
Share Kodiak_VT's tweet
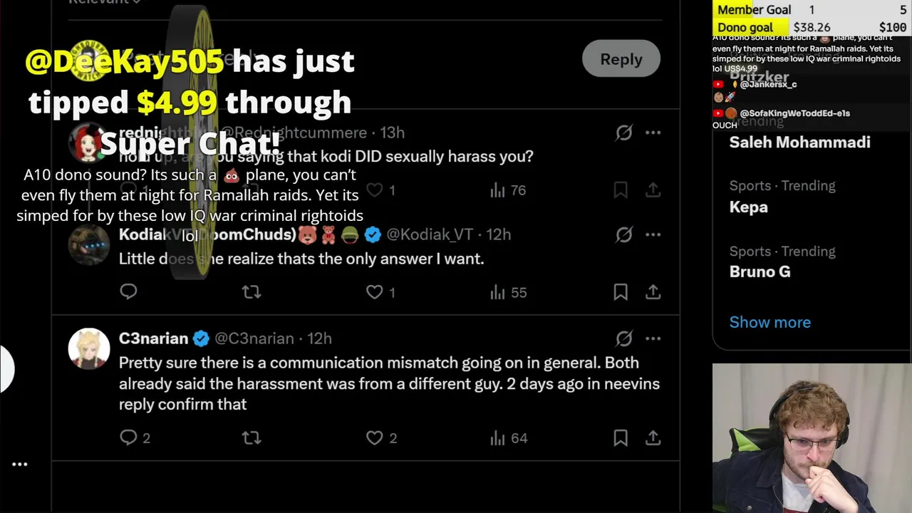[x=653, y=292]
